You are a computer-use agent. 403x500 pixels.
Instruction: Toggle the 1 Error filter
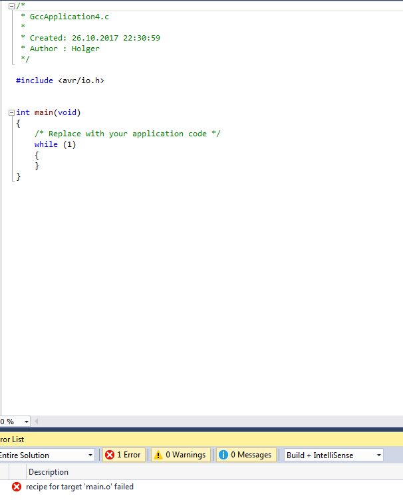(124, 455)
